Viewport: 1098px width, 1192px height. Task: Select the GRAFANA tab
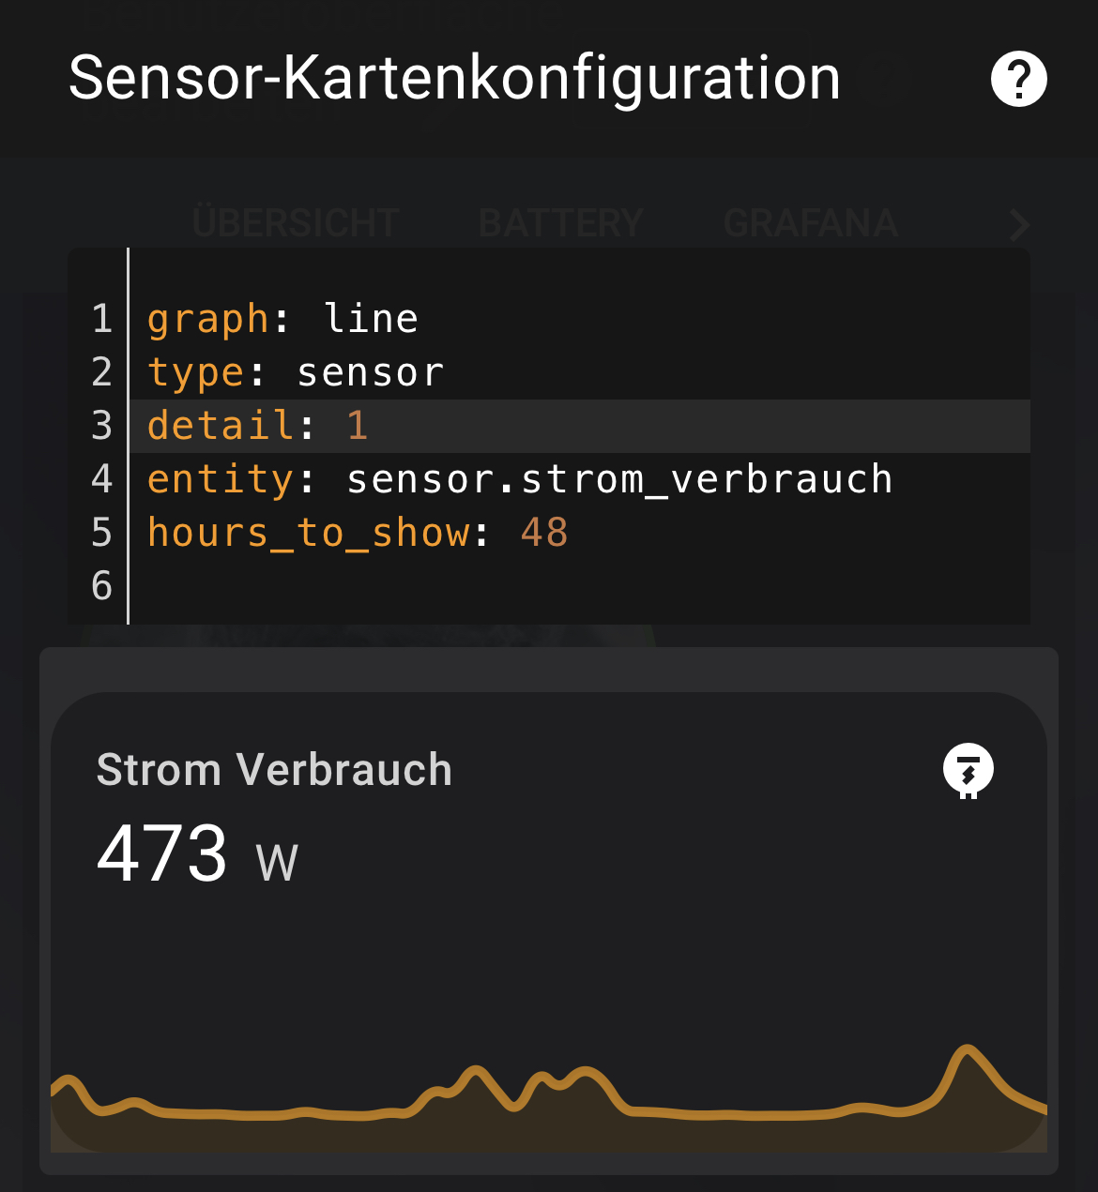tap(811, 224)
